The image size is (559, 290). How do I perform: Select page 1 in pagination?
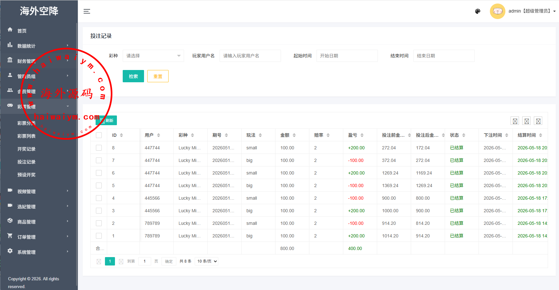click(110, 261)
